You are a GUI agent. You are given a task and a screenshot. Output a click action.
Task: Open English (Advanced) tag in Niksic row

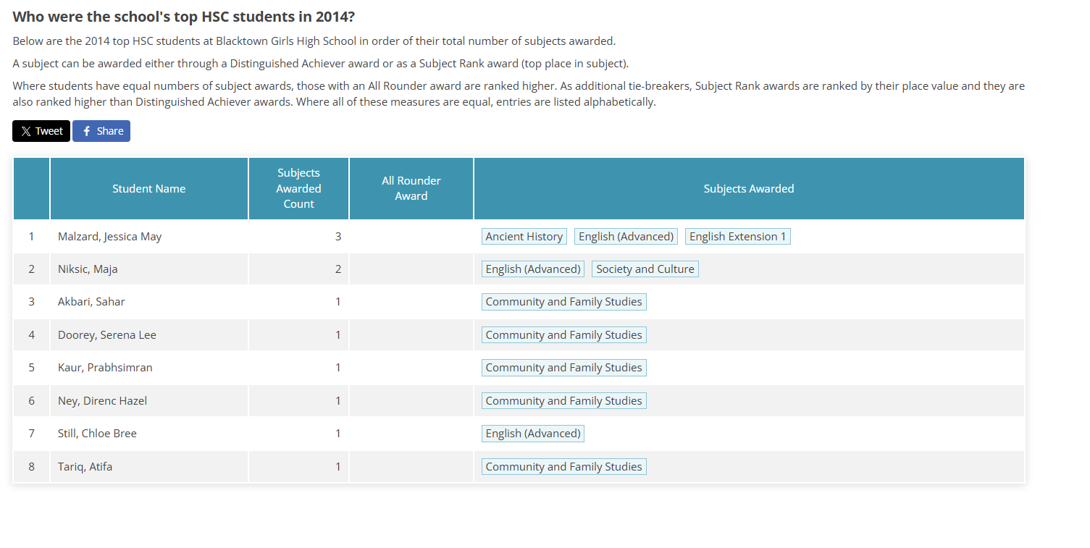533,269
